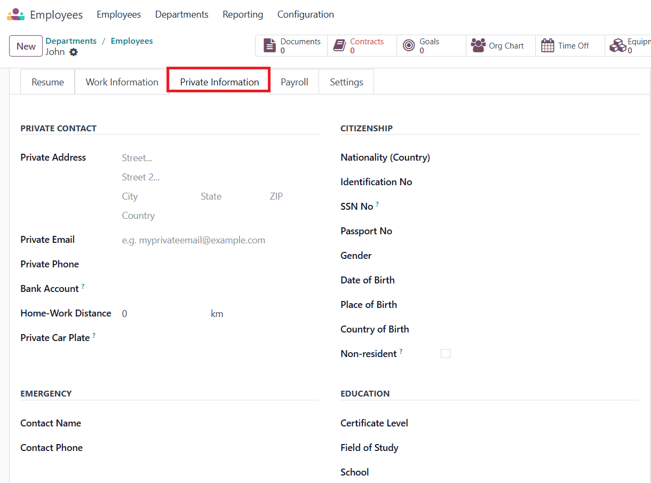Click the Certificate Level label
651x483 pixels.
coord(374,423)
